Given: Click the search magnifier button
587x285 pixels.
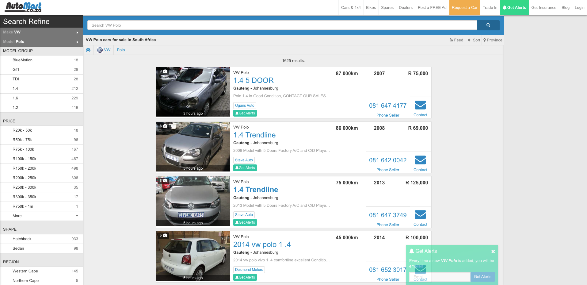Looking at the screenshot, I should (x=488, y=25).
